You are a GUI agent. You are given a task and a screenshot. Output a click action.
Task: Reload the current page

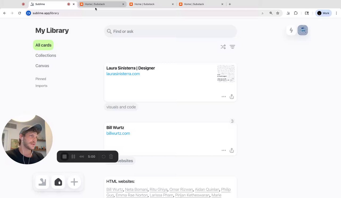click(19, 13)
